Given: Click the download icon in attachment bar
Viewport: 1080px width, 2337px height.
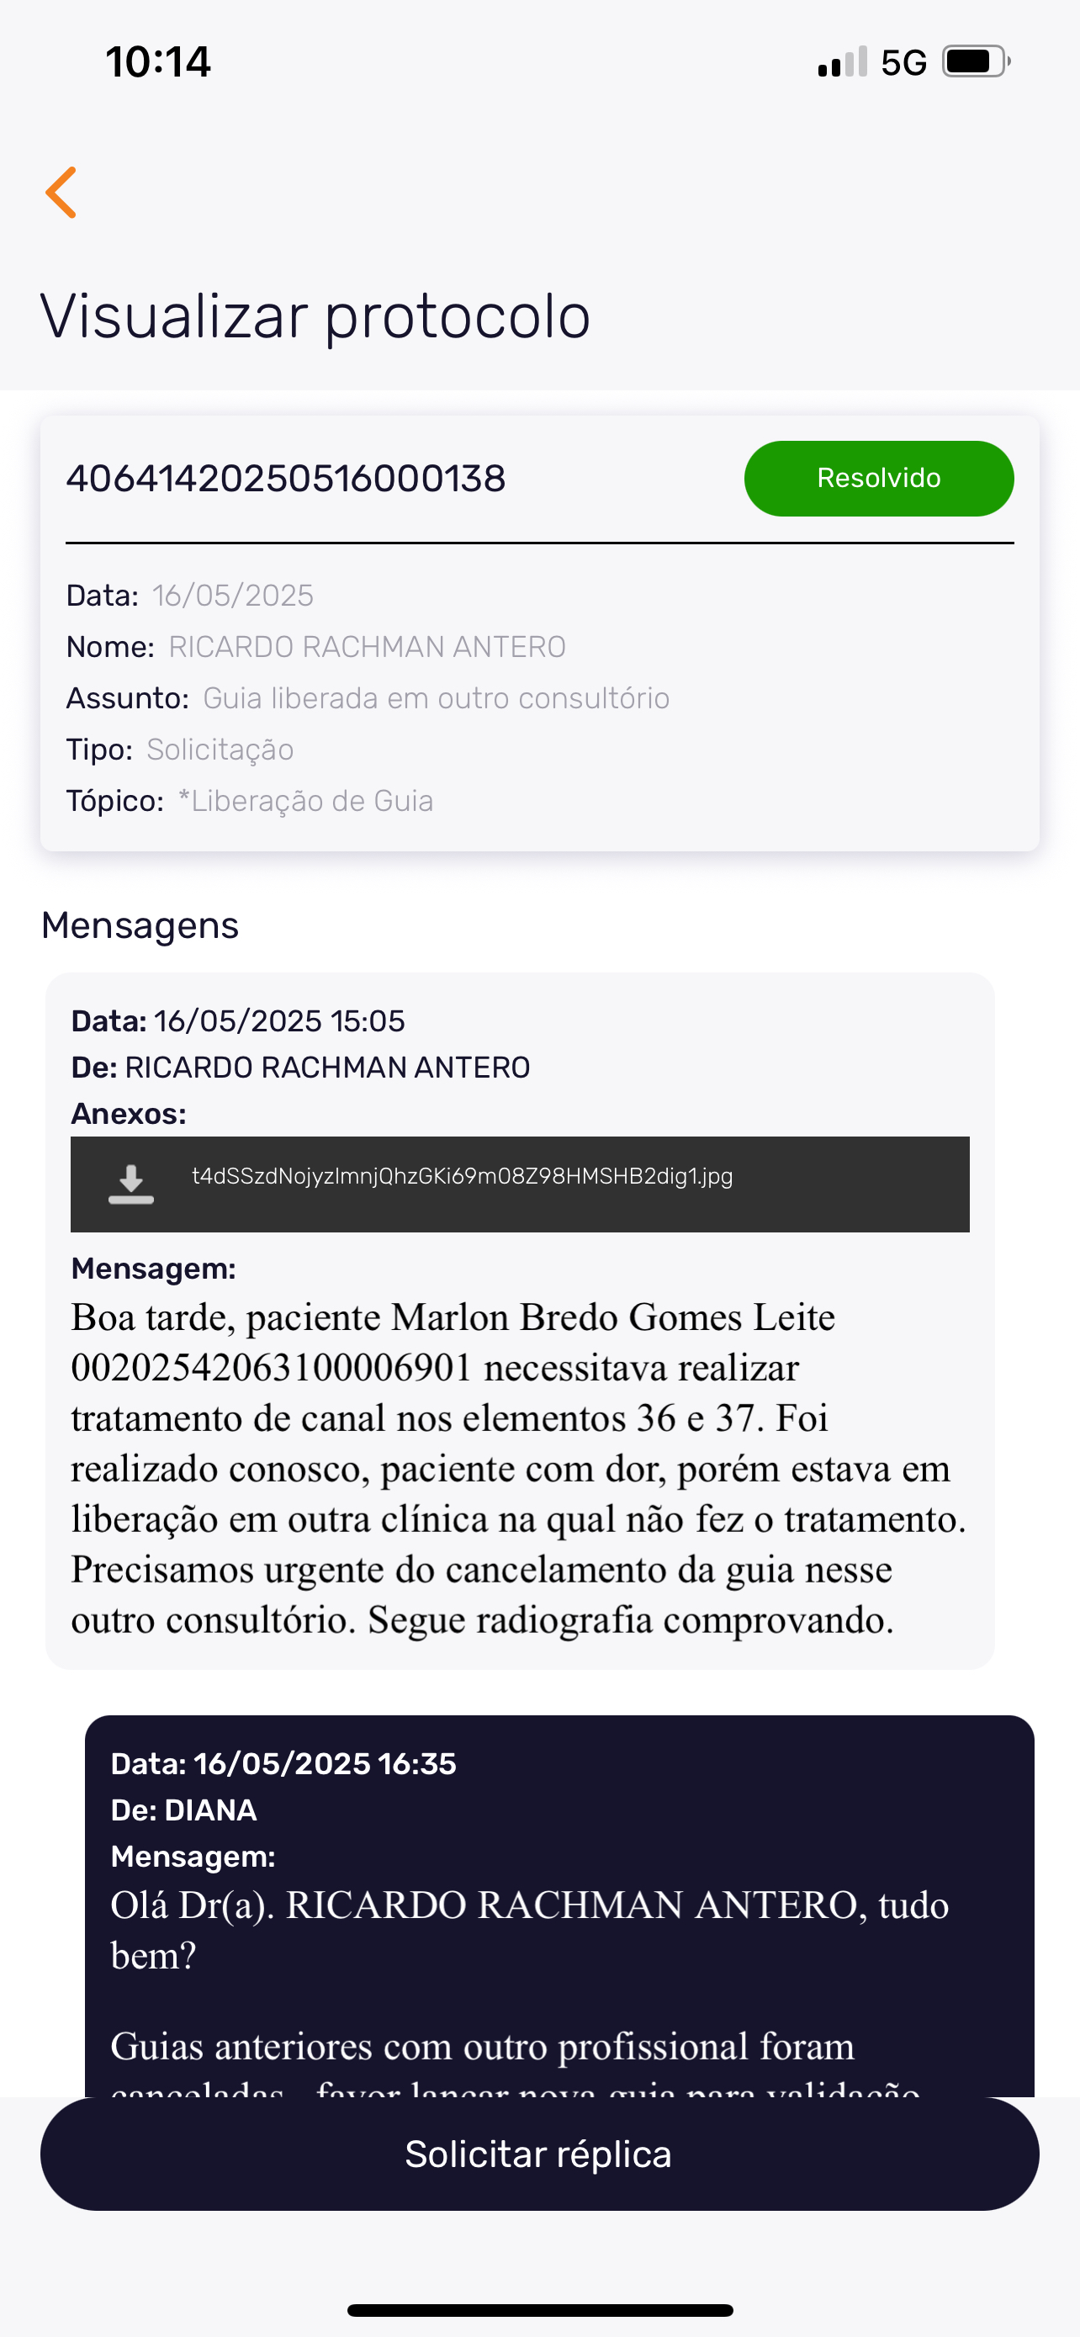Looking at the screenshot, I should point(131,1184).
